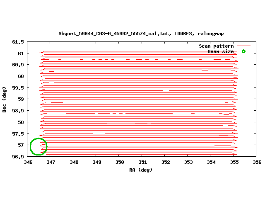Click the y-axis tick label 58
Viewport: 265px width, 199px height.
click(21, 122)
